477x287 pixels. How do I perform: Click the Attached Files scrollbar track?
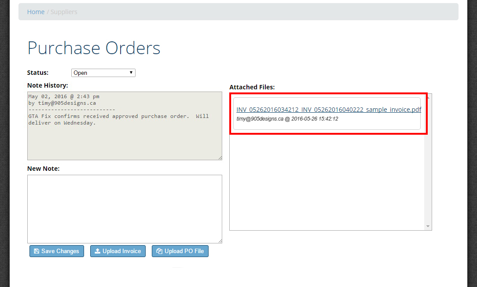point(428,176)
